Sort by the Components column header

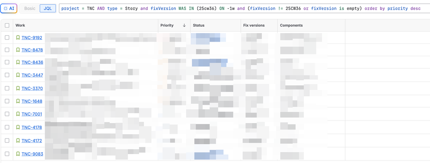(x=291, y=25)
